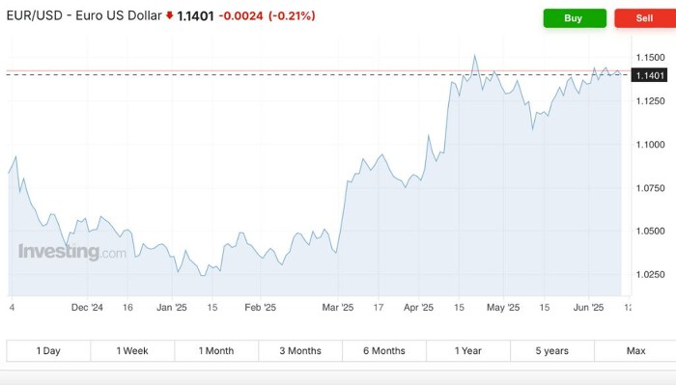Click the Jun '25 date axis label

click(588, 308)
